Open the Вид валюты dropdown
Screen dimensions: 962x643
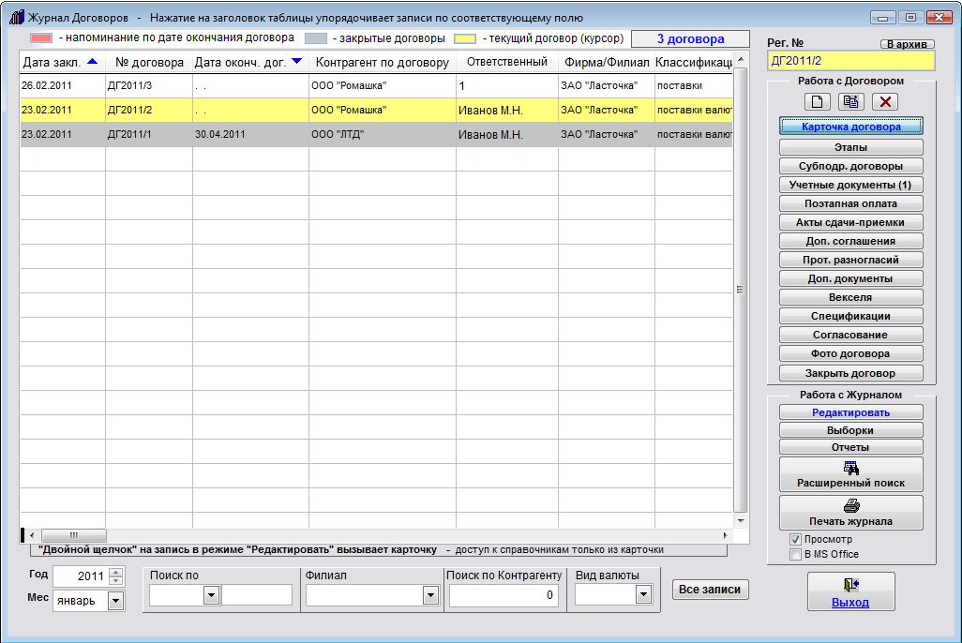pyautogui.click(x=643, y=594)
